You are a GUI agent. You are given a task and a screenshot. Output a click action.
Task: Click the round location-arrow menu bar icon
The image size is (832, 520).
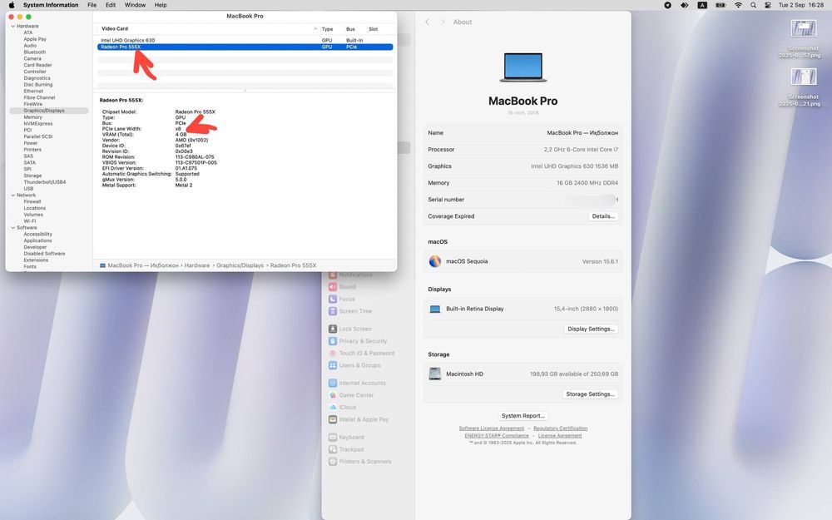click(x=667, y=5)
